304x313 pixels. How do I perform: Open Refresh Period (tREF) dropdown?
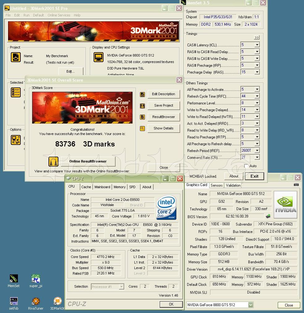(x=257, y=150)
